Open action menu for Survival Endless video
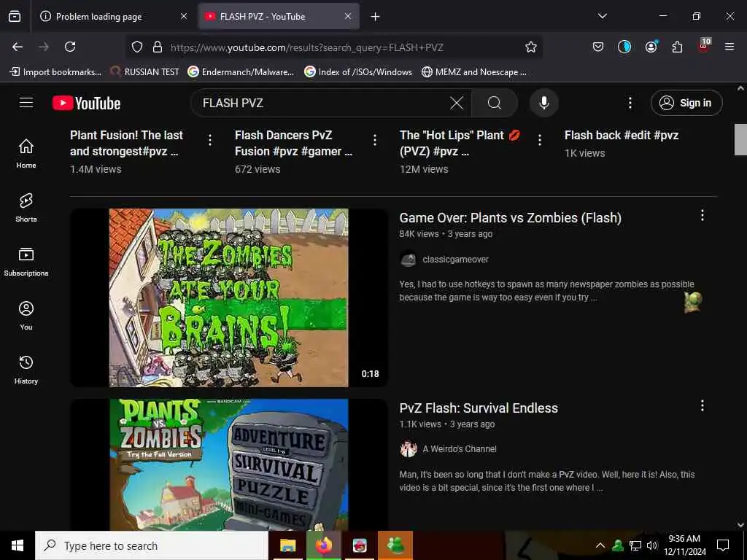The width and height of the screenshot is (747, 560). (703, 405)
